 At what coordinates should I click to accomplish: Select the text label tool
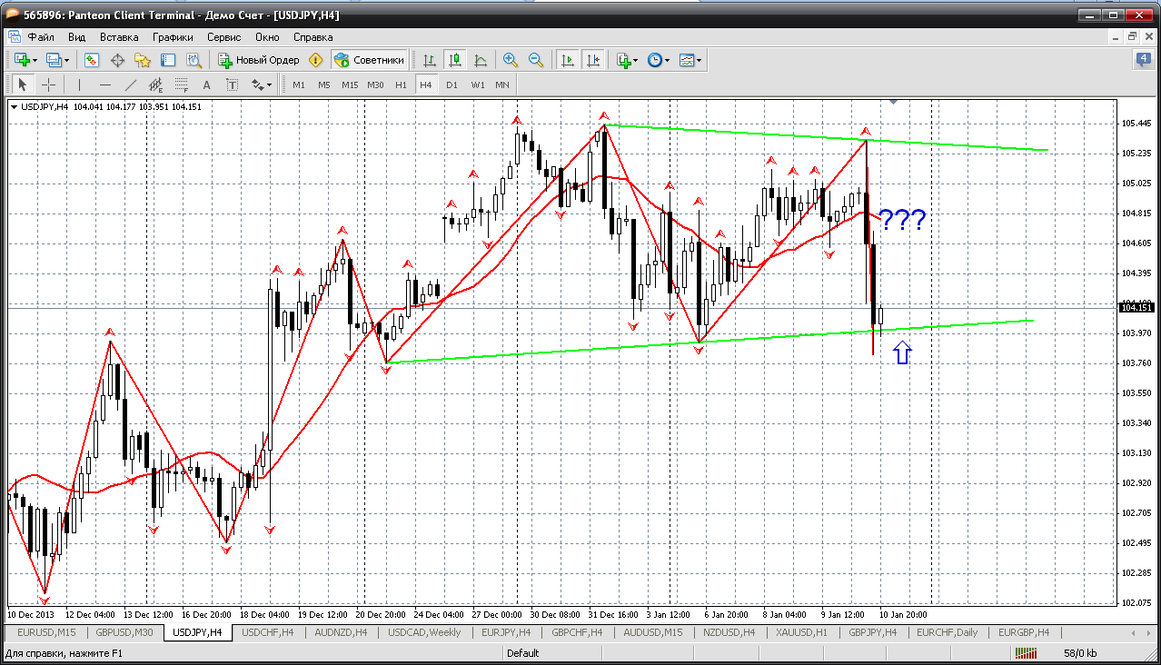coord(232,84)
